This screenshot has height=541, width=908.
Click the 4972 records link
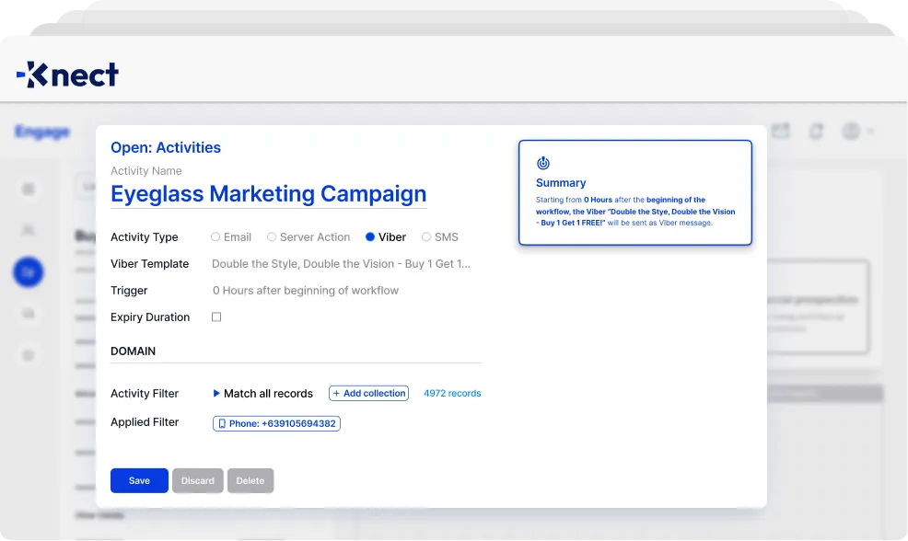tap(452, 394)
